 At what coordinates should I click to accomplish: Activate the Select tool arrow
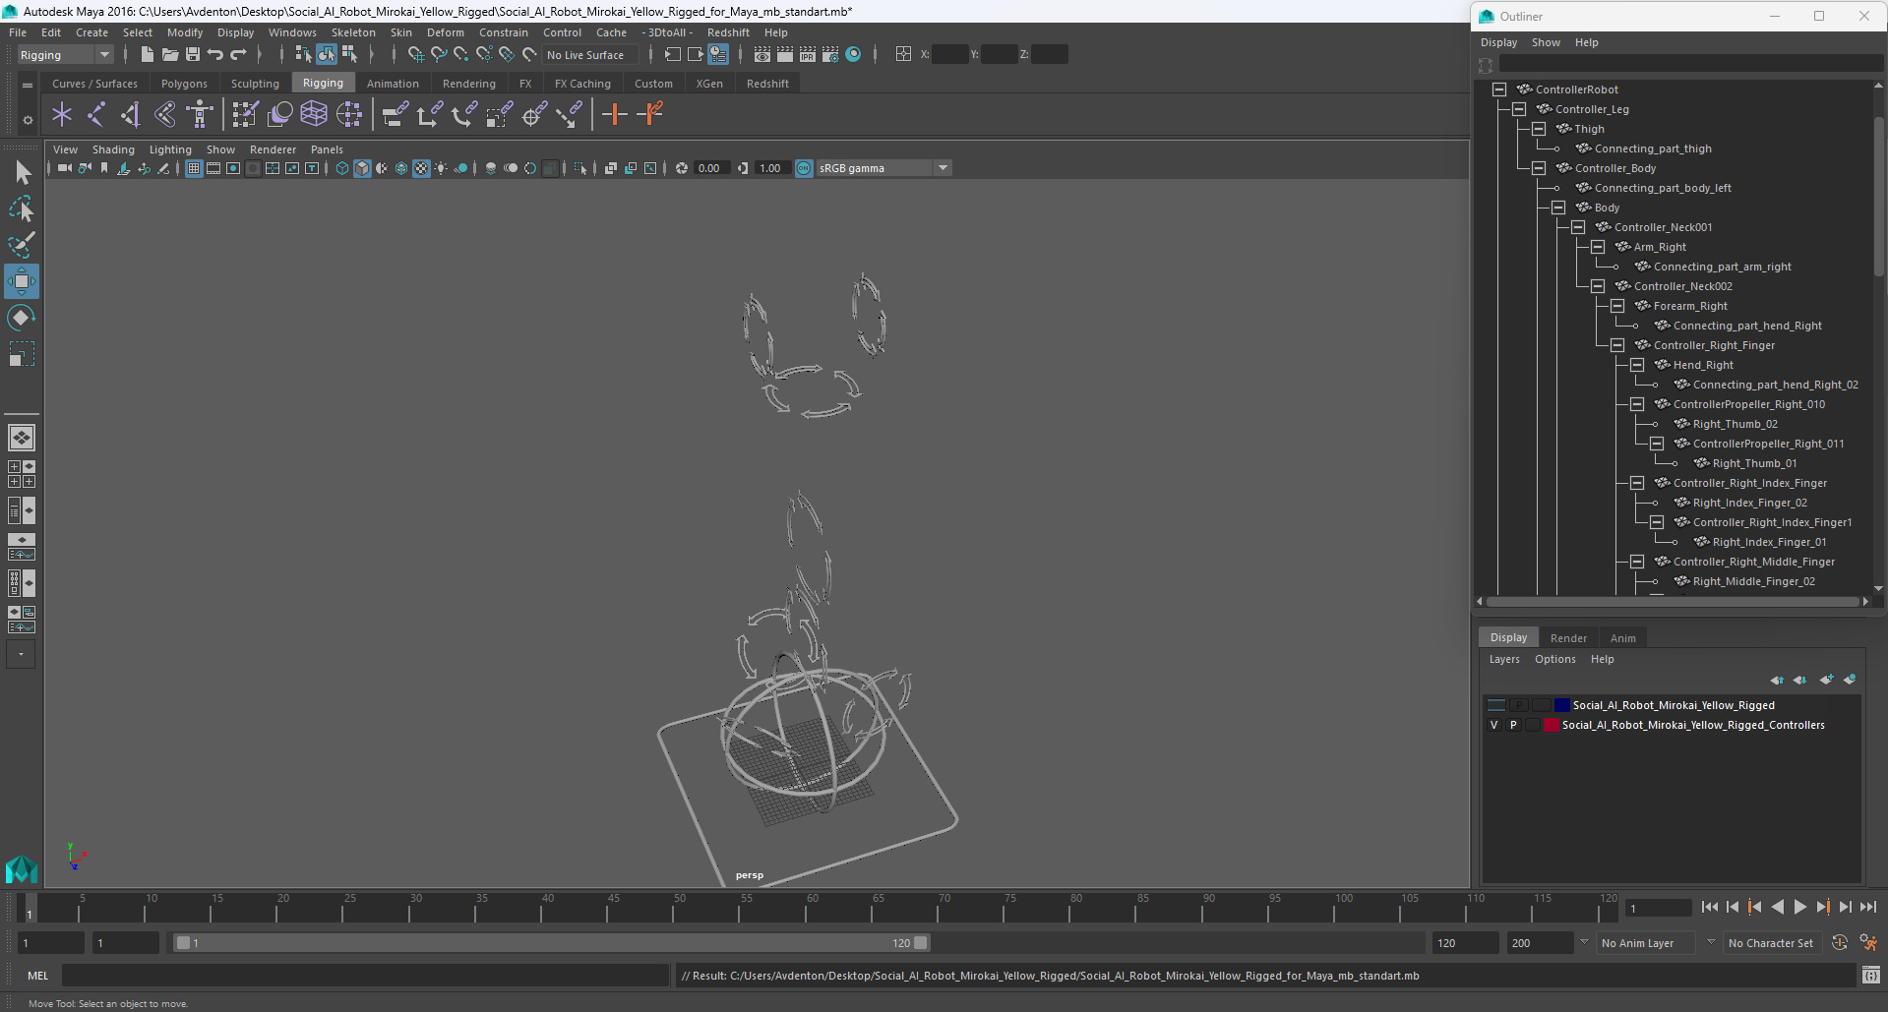(22, 173)
